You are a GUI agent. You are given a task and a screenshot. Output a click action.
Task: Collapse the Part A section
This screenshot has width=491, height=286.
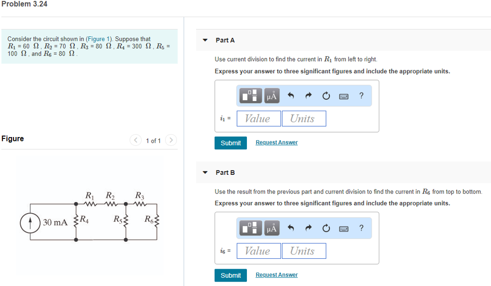pyautogui.click(x=205, y=40)
